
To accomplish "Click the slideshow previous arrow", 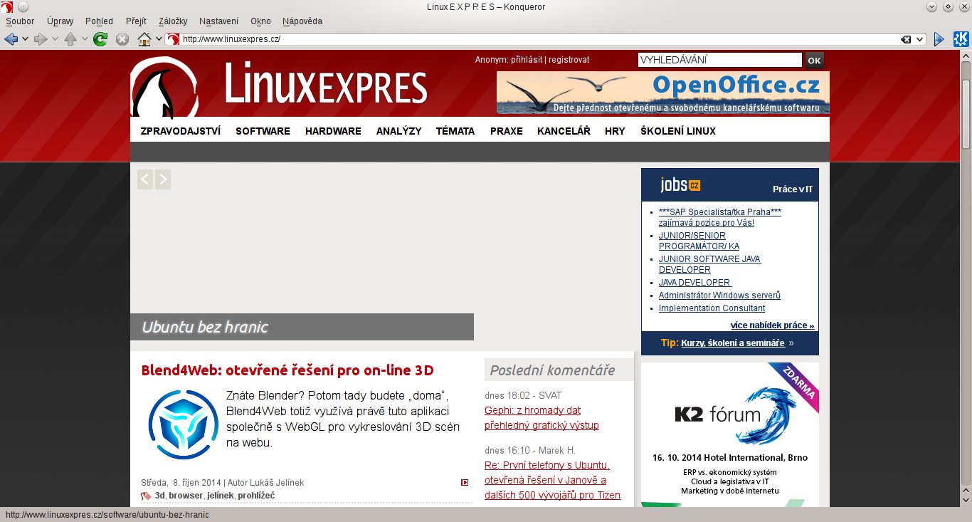I will (145, 179).
